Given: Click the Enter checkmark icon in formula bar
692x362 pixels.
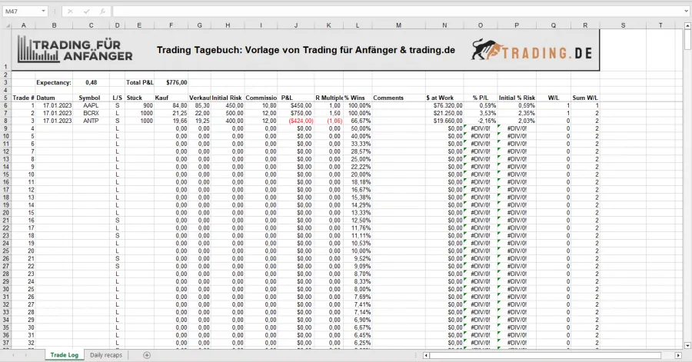Looking at the screenshot, I should coord(85,12).
